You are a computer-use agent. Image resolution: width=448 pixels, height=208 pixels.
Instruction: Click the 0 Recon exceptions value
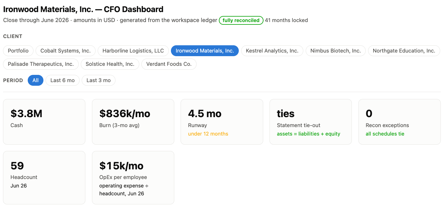(x=369, y=114)
